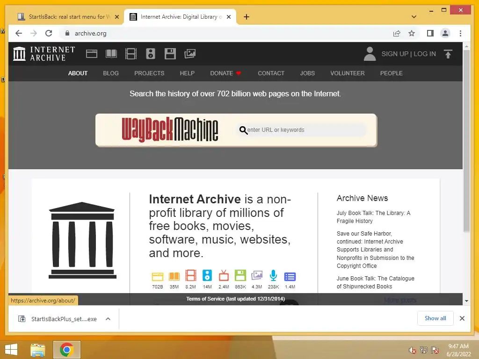479x359 pixels.
Task: Close the Internet Archive tab
Action: 229,17
